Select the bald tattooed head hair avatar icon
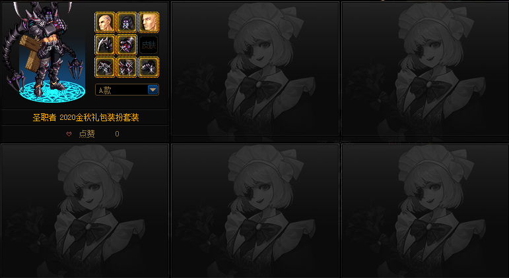509x278 pixels. click(104, 22)
